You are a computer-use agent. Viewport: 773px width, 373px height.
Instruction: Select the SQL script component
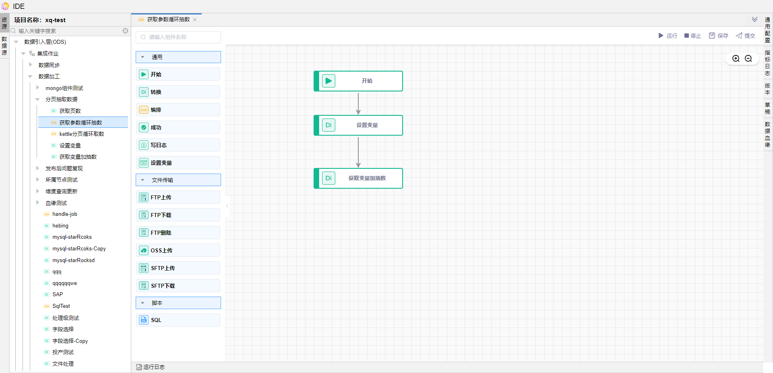(178, 320)
